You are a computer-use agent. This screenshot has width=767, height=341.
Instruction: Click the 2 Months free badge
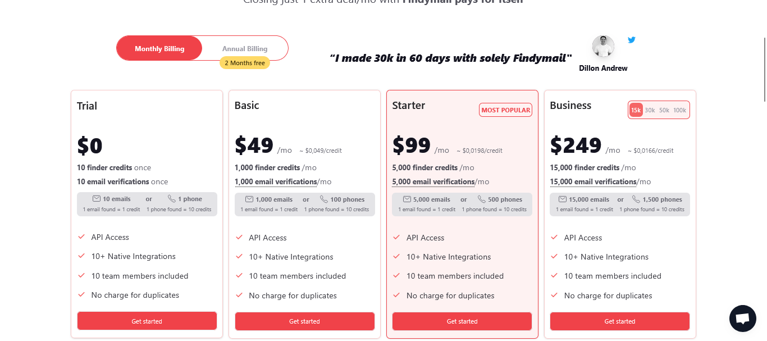pyautogui.click(x=245, y=62)
